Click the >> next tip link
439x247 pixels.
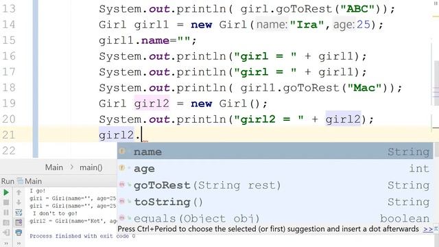click(x=428, y=229)
